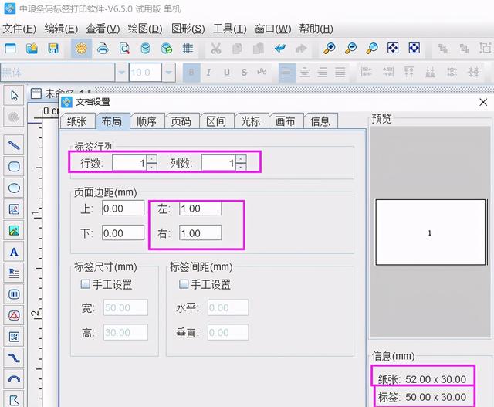Open the font size dropdown

click(x=170, y=73)
